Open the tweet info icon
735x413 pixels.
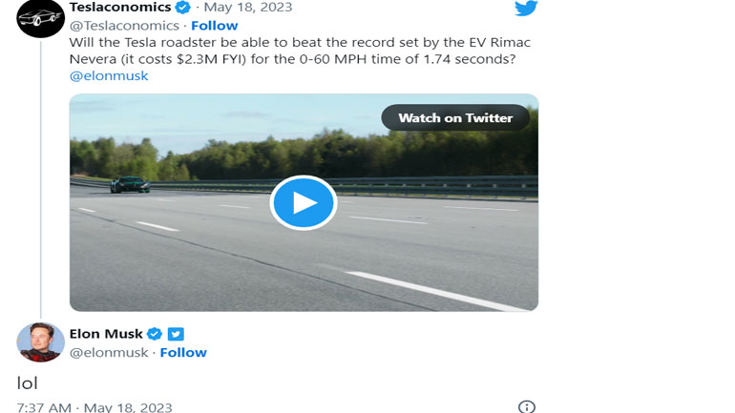pyautogui.click(x=526, y=407)
